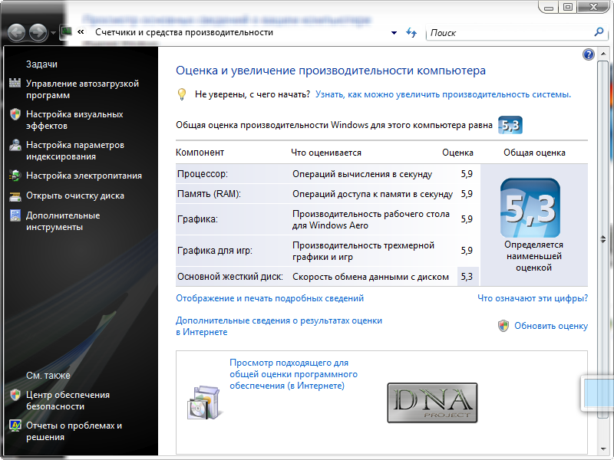This screenshot has height=460, width=614.
Task: Open the address bar dropdown arrow
Action: (x=394, y=33)
